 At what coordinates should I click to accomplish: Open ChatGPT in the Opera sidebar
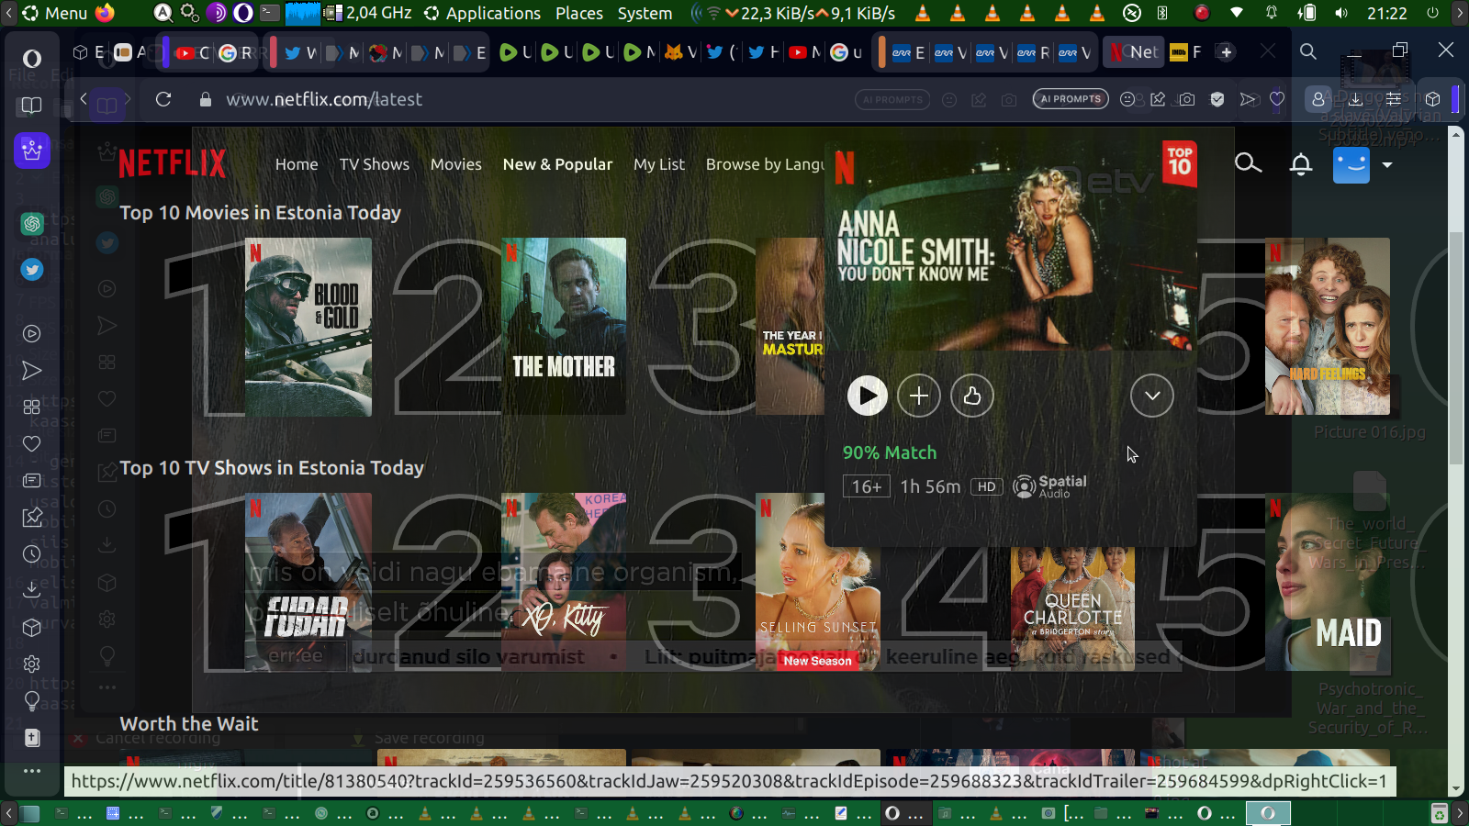coord(32,223)
